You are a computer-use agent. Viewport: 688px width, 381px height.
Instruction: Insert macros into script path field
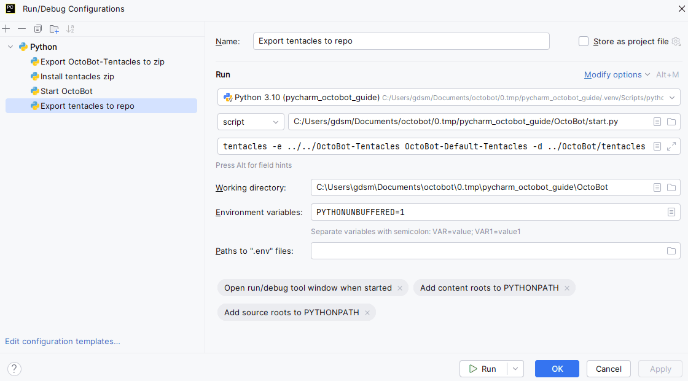point(657,122)
